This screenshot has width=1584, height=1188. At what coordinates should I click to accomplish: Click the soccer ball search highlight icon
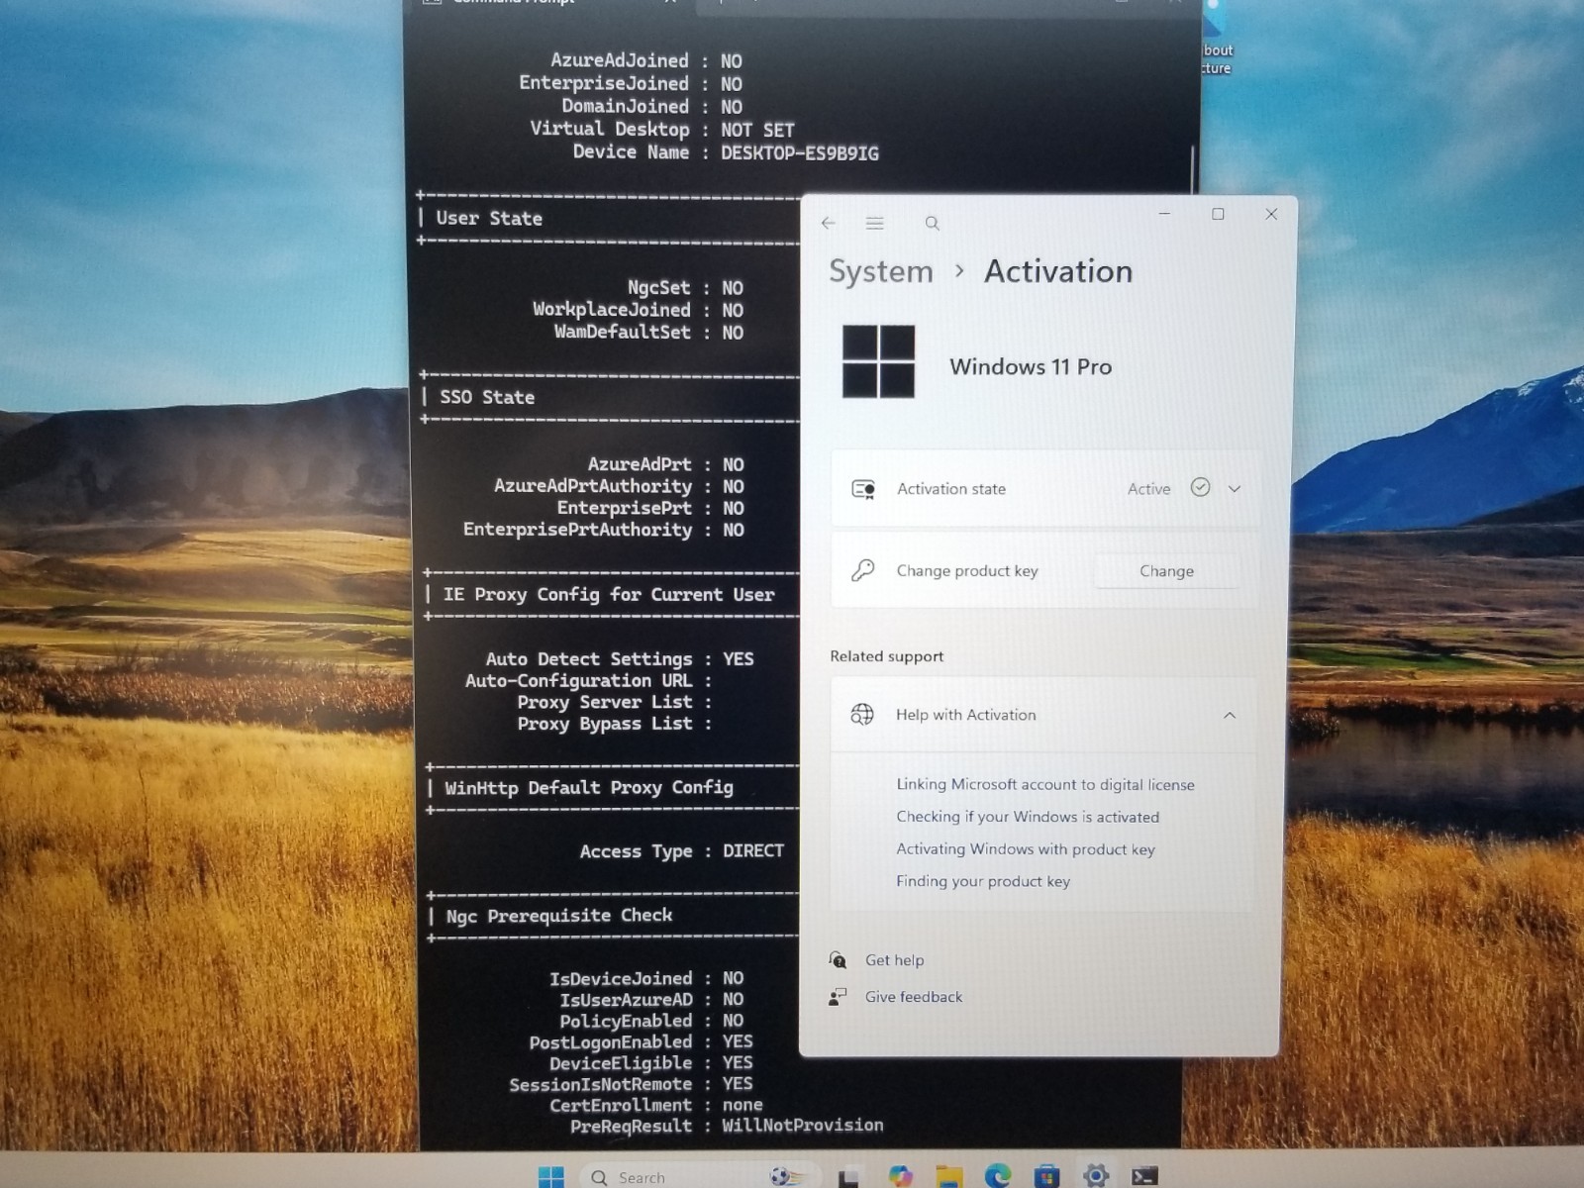pyautogui.click(x=784, y=1176)
